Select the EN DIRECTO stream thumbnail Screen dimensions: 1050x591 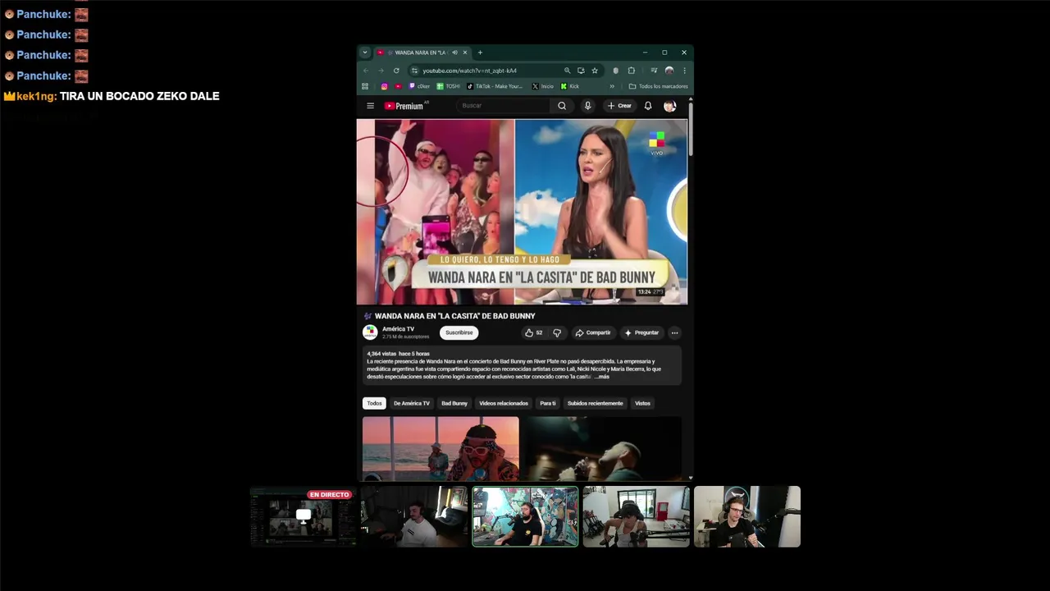pyautogui.click(x=303, y=517)
